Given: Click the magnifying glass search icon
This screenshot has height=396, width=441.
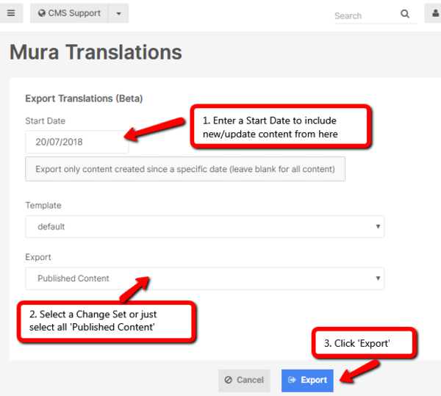Looking at the screenshot, I should [405, 13].
